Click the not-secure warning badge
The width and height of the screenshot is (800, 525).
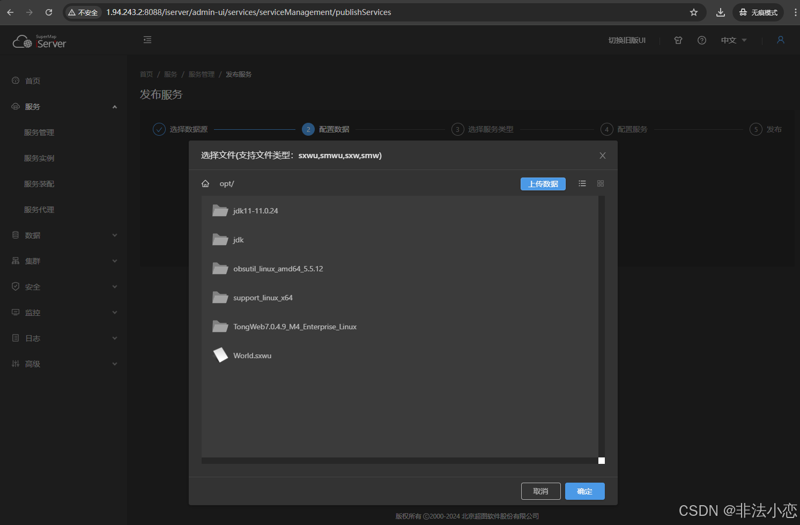click(x=83, y=12)
